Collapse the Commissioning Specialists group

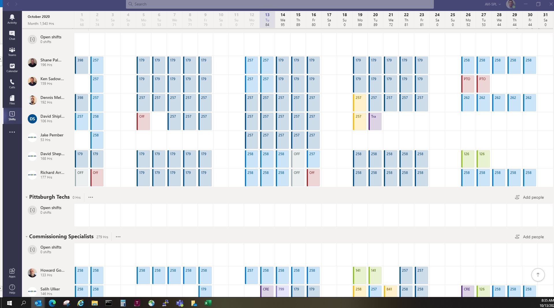[26, 237]
